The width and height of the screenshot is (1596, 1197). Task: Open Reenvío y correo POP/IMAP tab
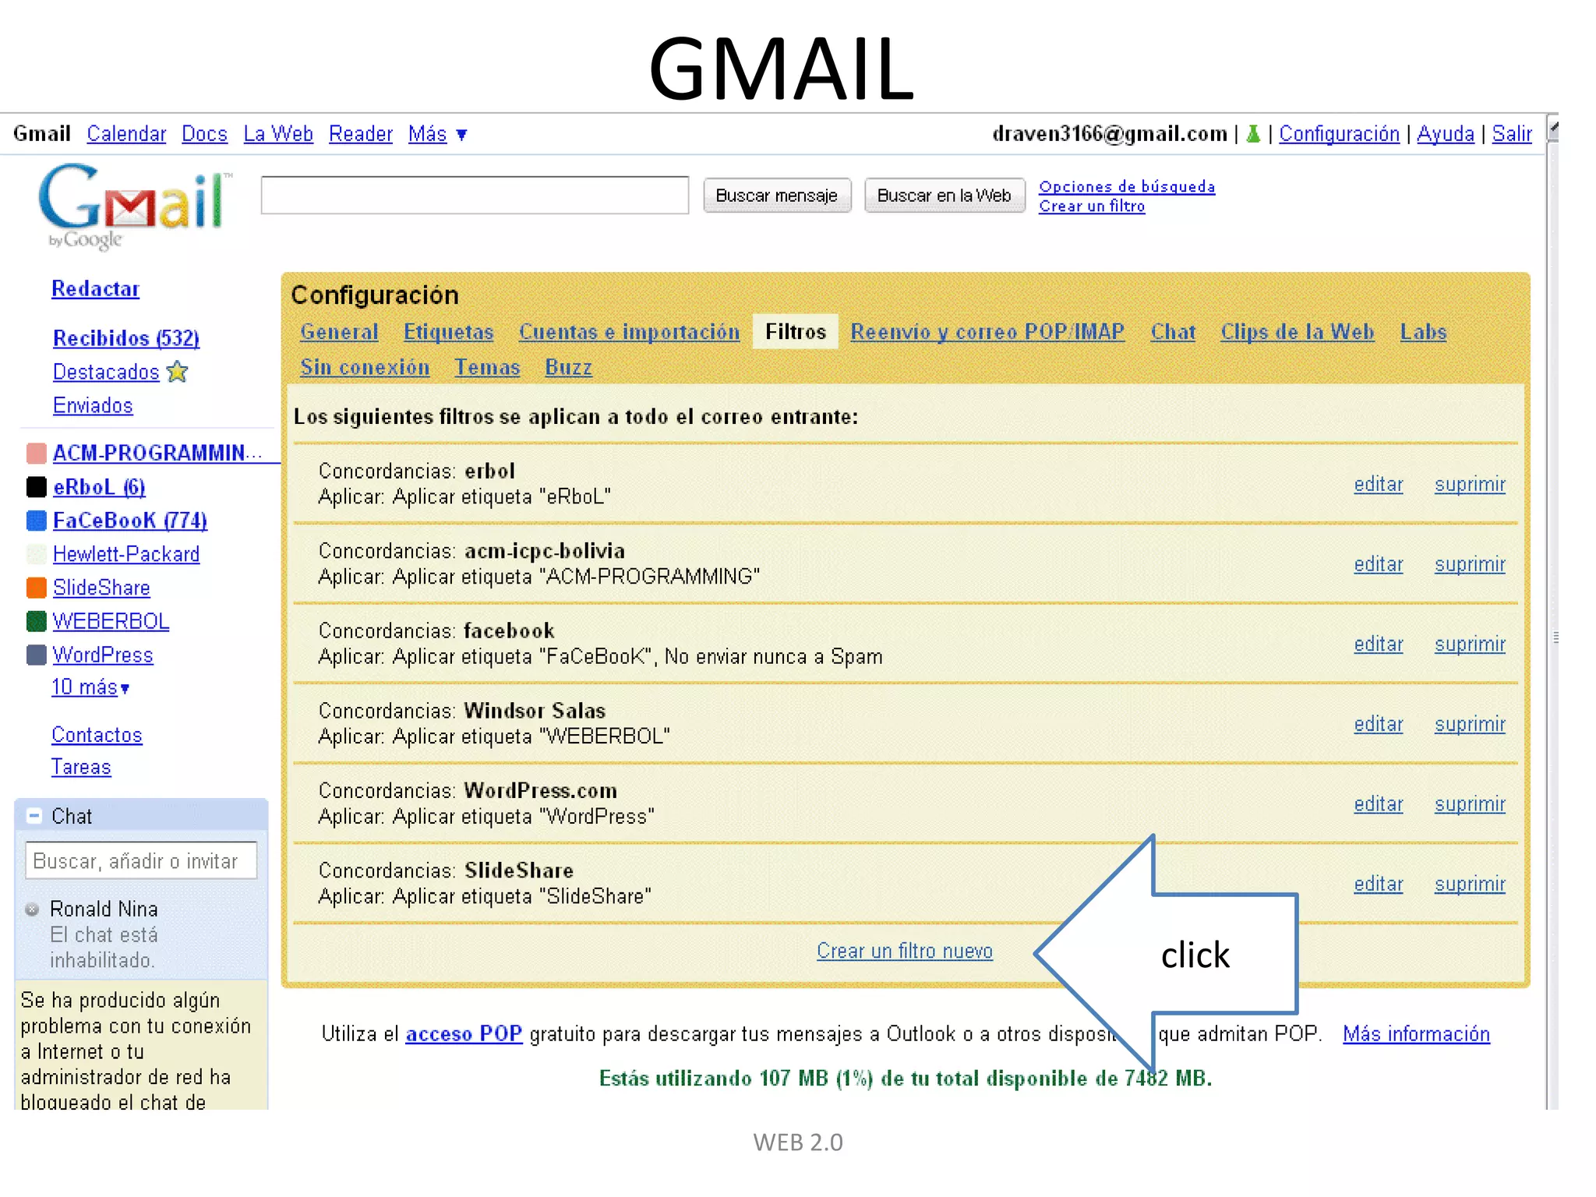click(987, 332)
